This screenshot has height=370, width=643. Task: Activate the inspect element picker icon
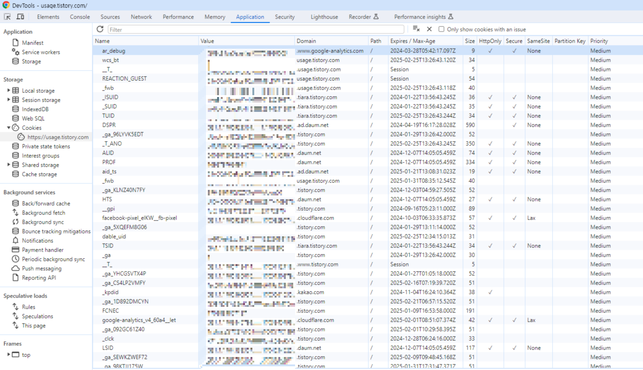point(7,17)
